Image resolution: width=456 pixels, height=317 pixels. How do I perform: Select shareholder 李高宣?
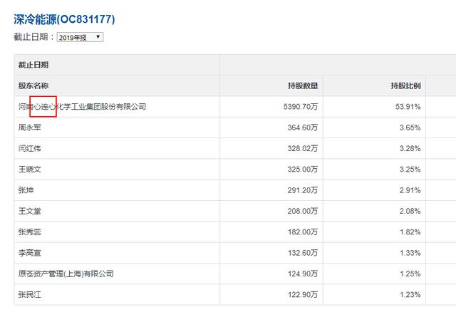(30, 253)
